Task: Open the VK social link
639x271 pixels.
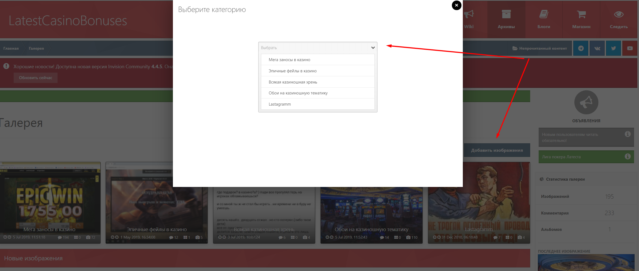Action: click(x=597, y=48)
